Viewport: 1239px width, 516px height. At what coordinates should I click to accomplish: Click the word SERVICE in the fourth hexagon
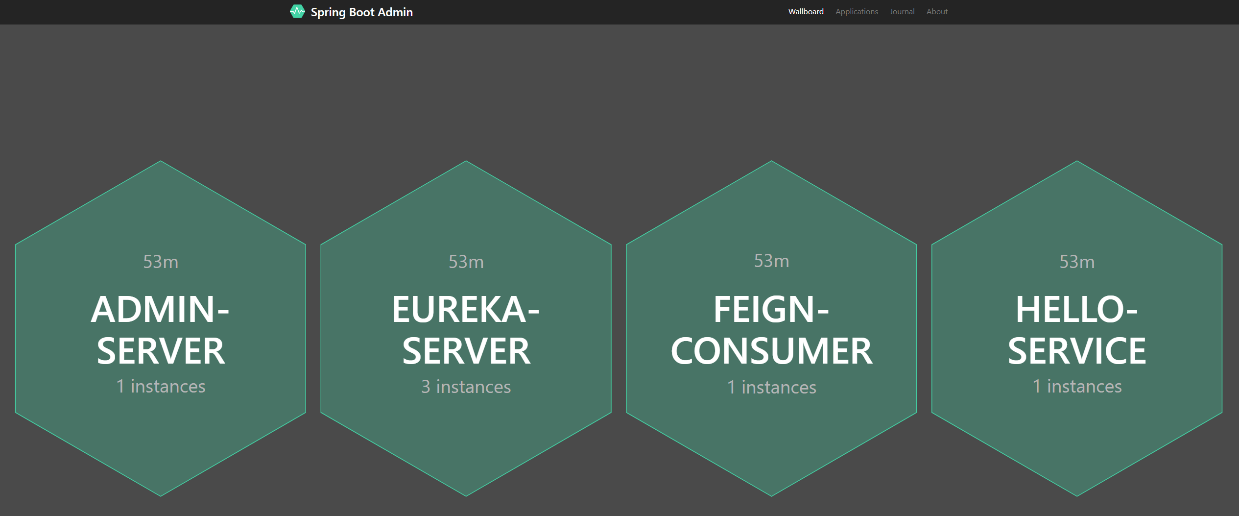click(1076, 351)
